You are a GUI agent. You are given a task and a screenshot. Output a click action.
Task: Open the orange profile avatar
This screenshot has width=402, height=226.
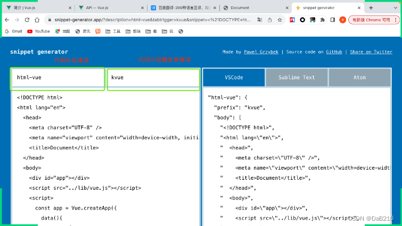pyautogui.click(x=342, y=20)
